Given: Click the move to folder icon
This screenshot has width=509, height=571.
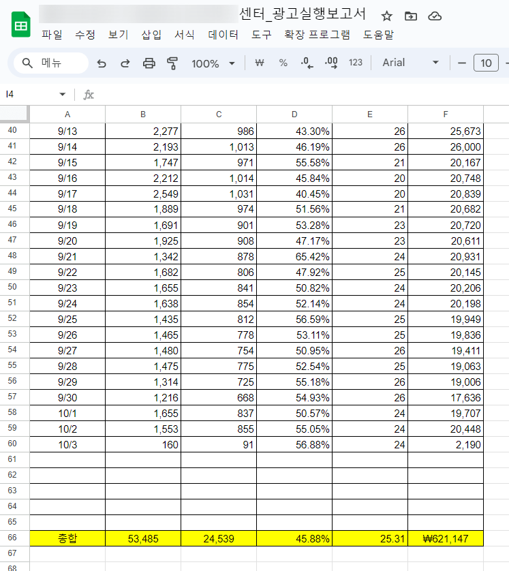Looking at the screenshot, I should tap(411, 16).
